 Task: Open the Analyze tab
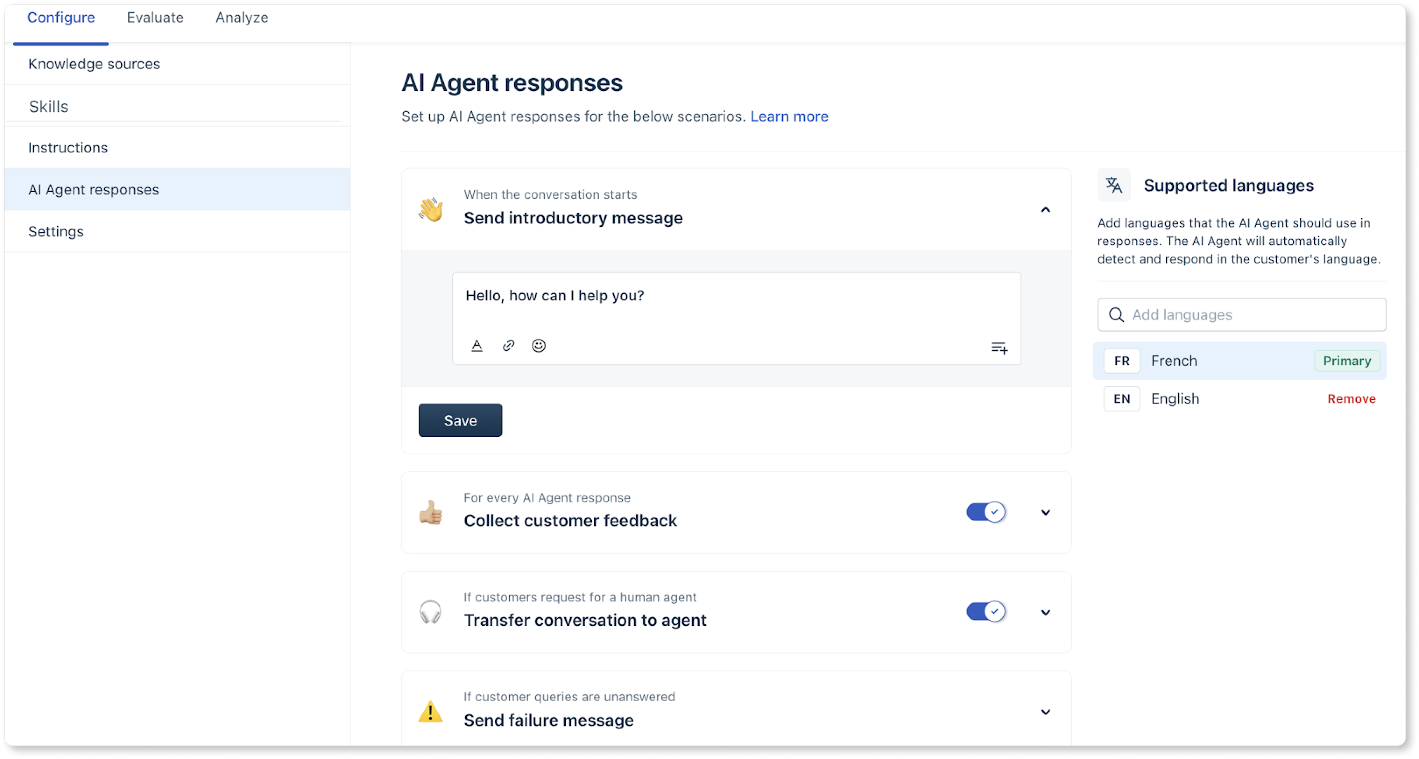point(242,18)
